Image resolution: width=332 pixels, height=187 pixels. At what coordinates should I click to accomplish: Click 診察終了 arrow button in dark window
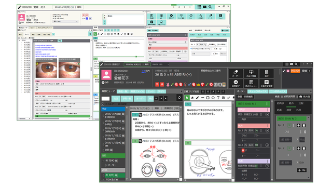236,83
